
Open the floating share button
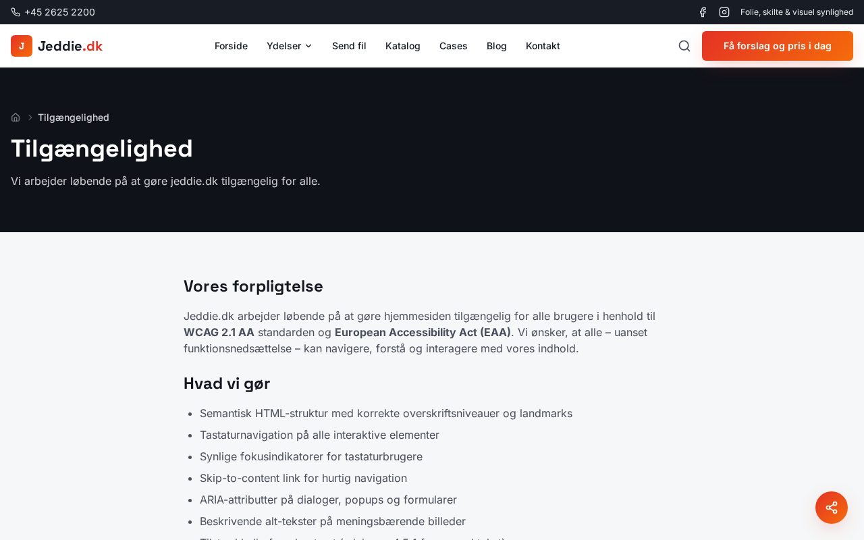[x=832, y=508]
